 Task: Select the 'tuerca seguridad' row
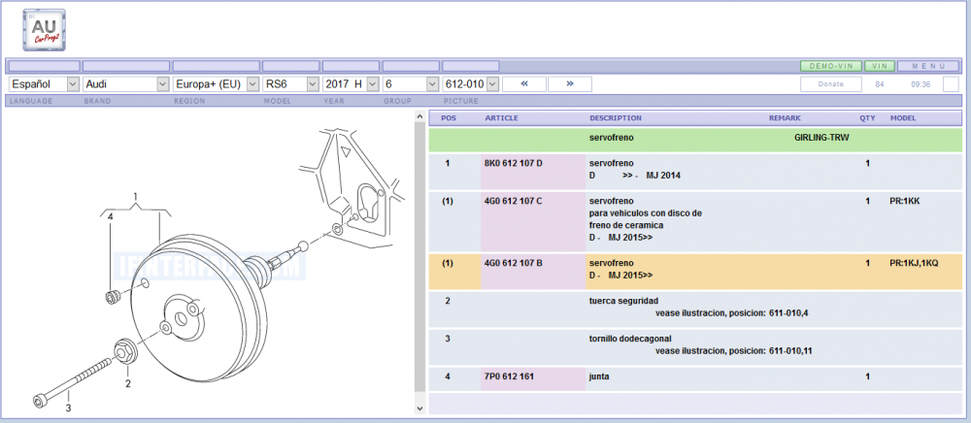point(695,309)
